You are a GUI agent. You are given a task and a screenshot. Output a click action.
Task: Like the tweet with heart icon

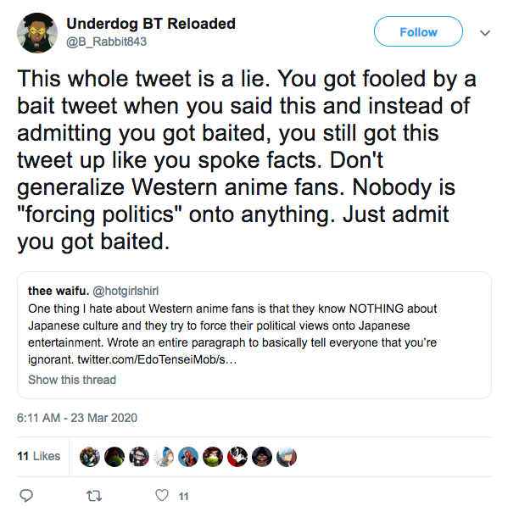tap(162, 495)
